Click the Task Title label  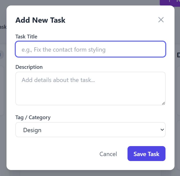click(26, 37)
